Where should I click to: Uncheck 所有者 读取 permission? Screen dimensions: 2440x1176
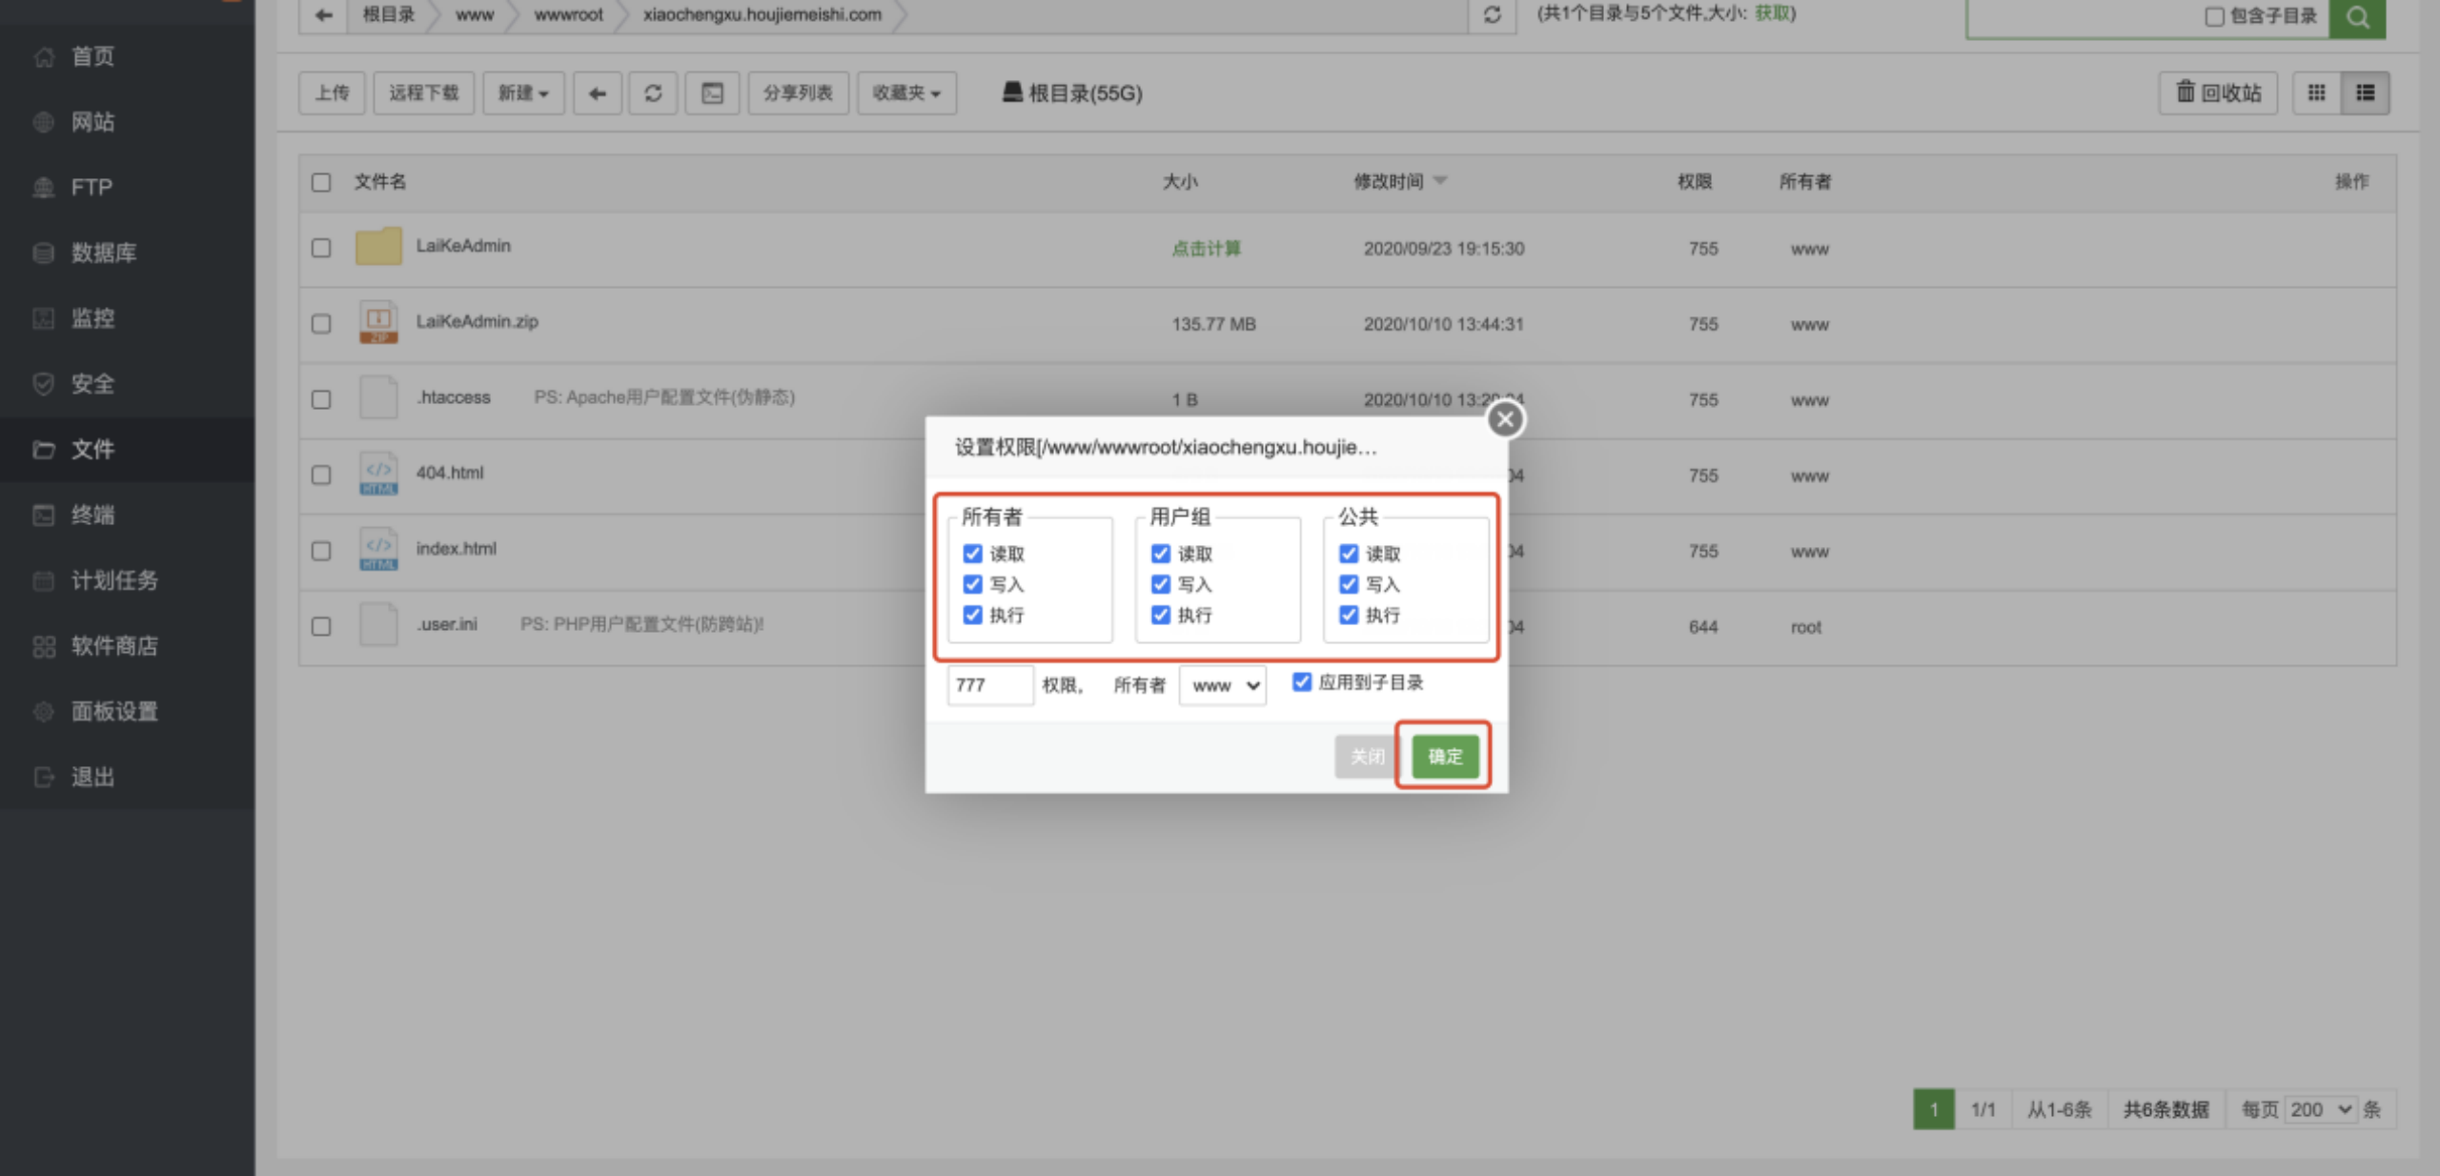972,554
